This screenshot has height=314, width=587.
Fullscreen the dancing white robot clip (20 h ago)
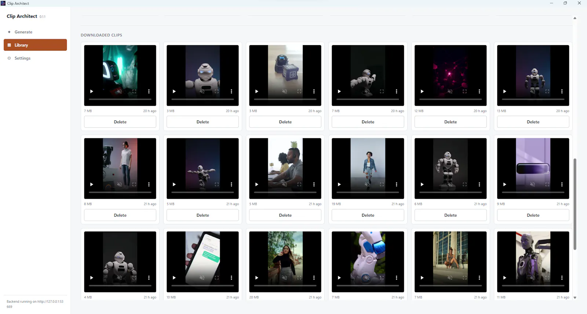click(x=382, y=91)
